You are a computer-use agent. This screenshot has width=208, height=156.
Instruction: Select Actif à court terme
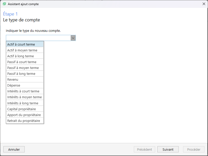[x=25, y=44]
